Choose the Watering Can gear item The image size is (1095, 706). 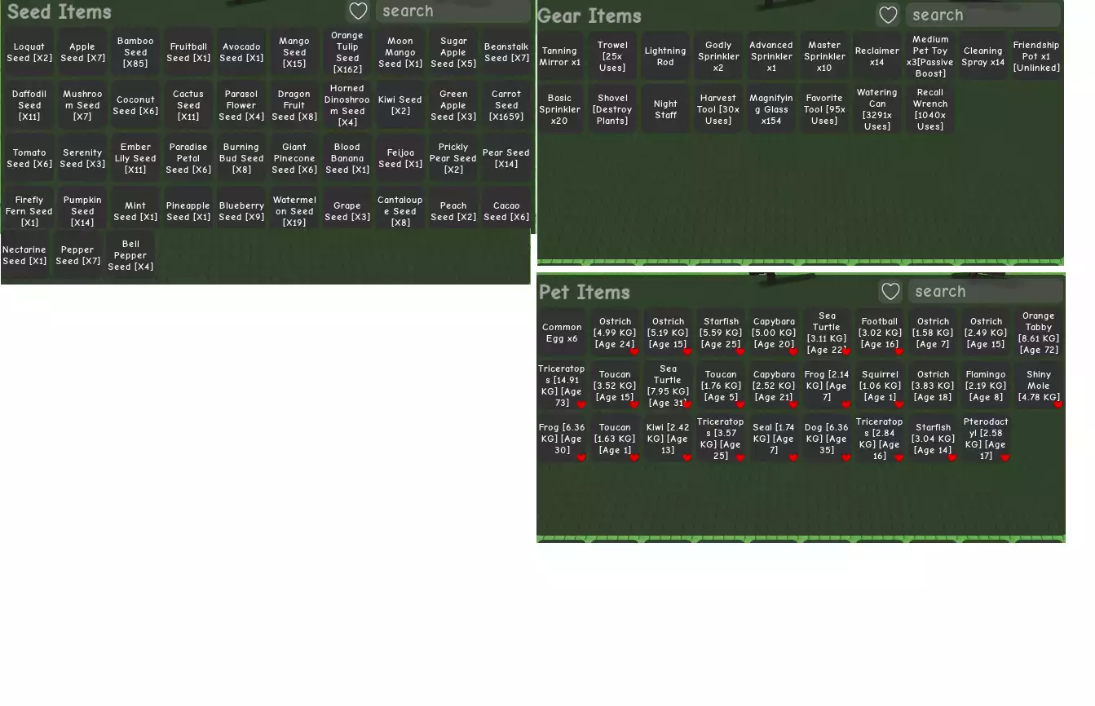tap(876, 109)
